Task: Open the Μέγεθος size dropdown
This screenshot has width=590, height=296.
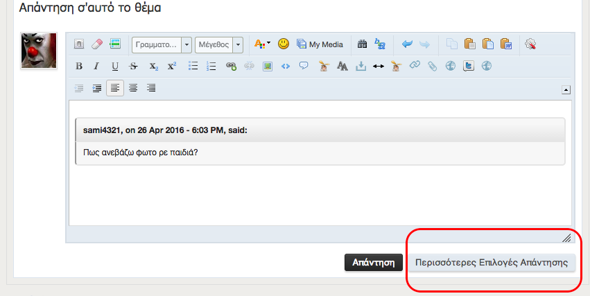Action: click(219, 45)
